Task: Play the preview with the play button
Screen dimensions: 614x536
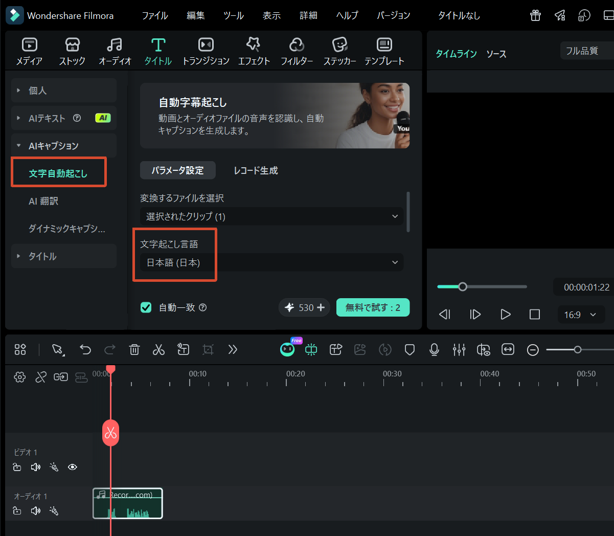Action: [x=506, y=314]
